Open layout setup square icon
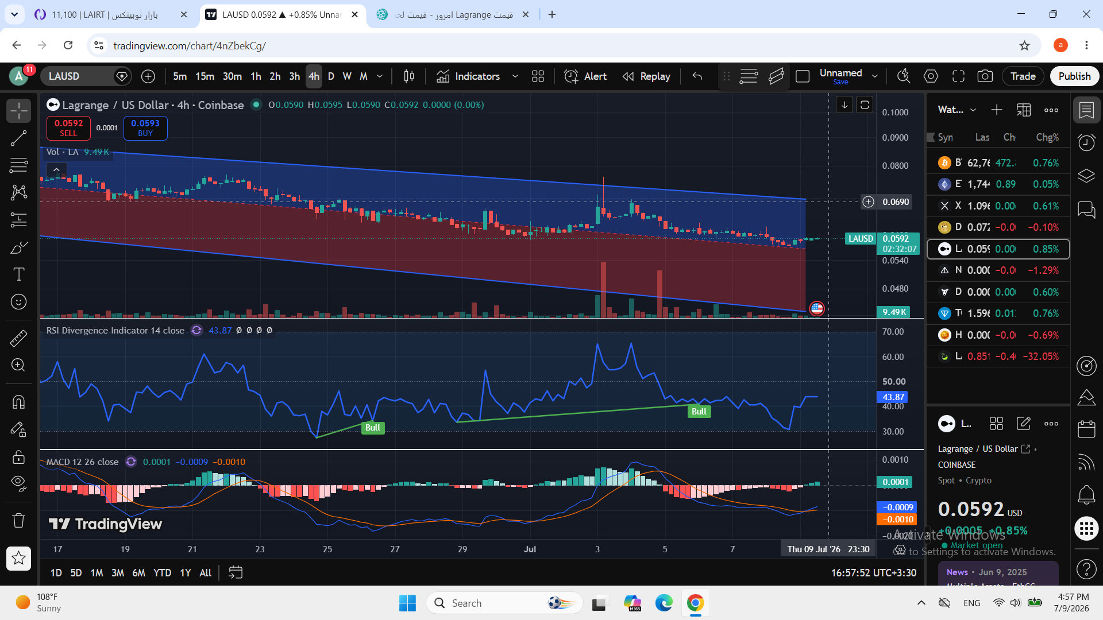This screenshot has width=1103, height=620. click(x=803, y=76)
